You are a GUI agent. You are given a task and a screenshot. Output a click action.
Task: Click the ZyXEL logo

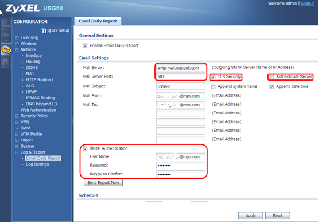[22, 8]
